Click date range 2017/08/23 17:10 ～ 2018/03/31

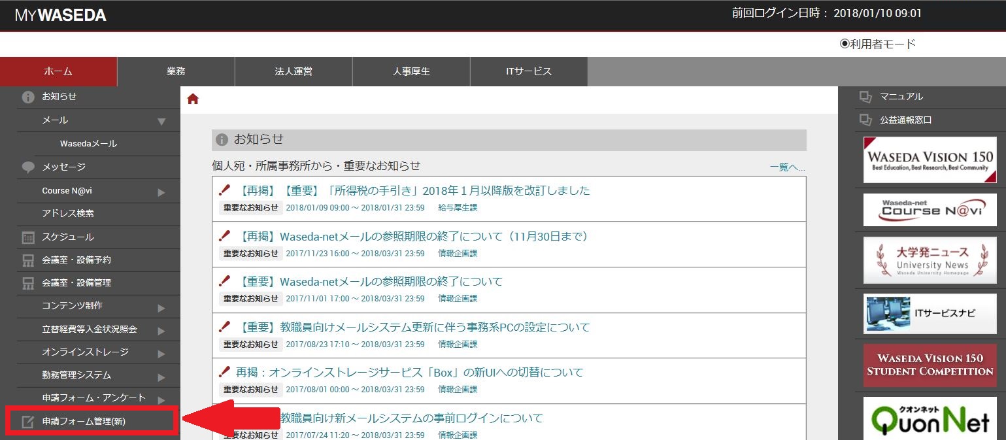[355, 345]
